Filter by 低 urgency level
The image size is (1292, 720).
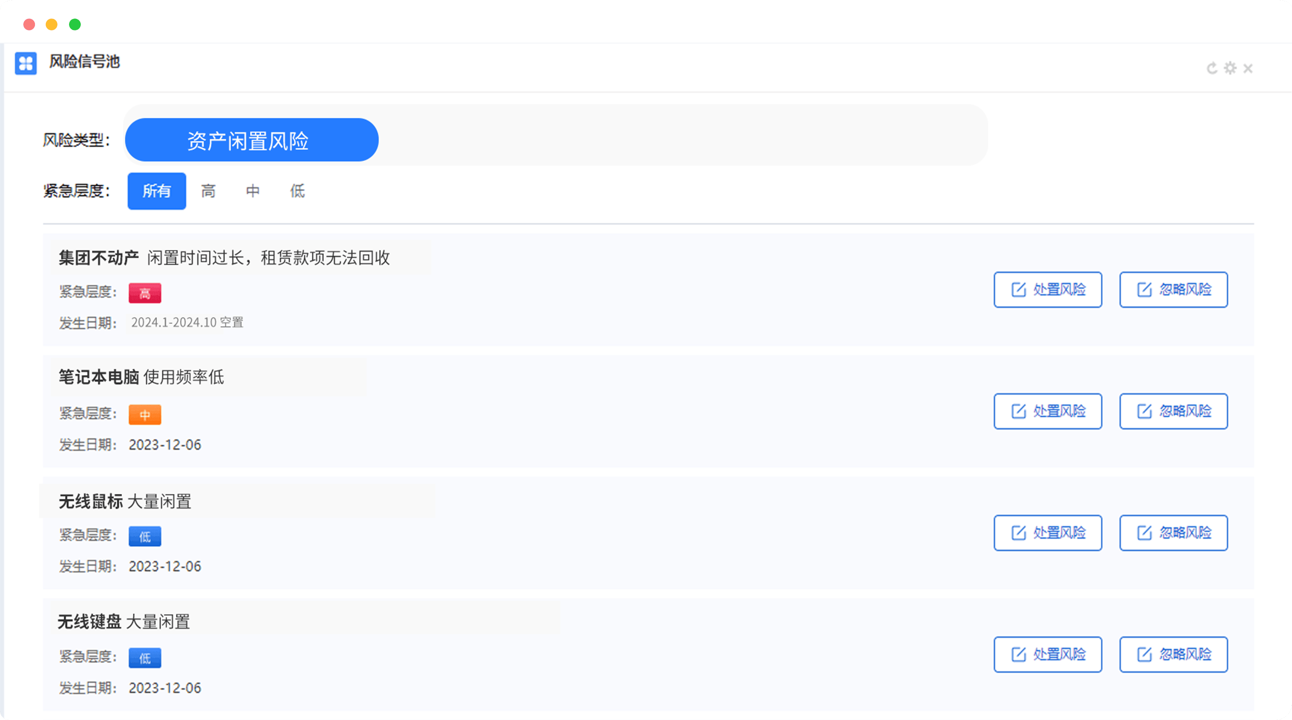pos(297,191)
